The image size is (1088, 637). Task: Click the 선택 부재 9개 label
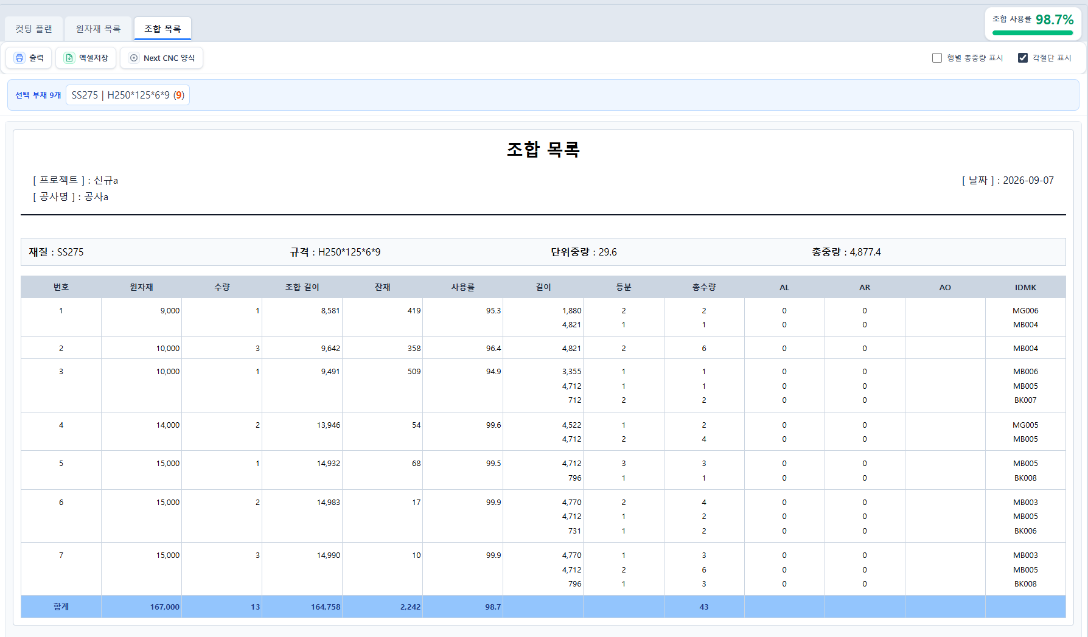pyautogui.click(x=38, y=95)
